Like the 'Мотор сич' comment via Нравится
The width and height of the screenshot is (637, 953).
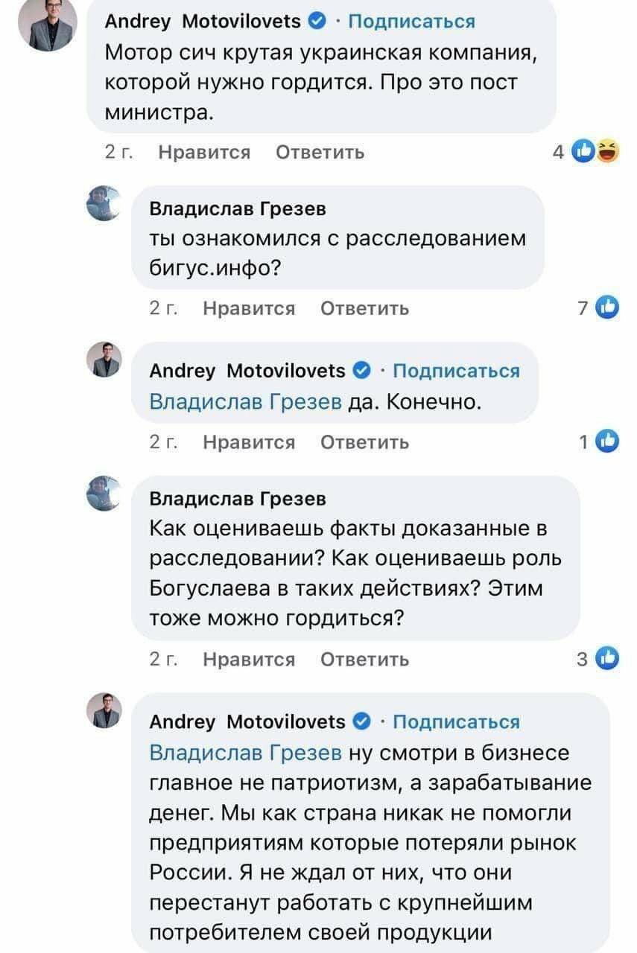[204, 153]
